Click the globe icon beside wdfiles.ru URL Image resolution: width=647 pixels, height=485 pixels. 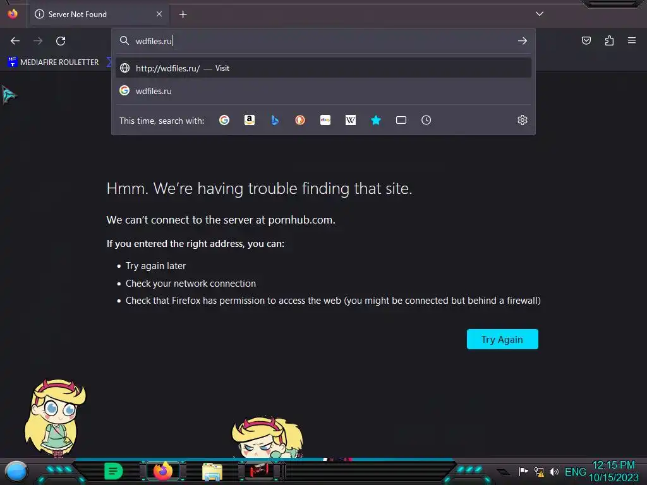124,68
